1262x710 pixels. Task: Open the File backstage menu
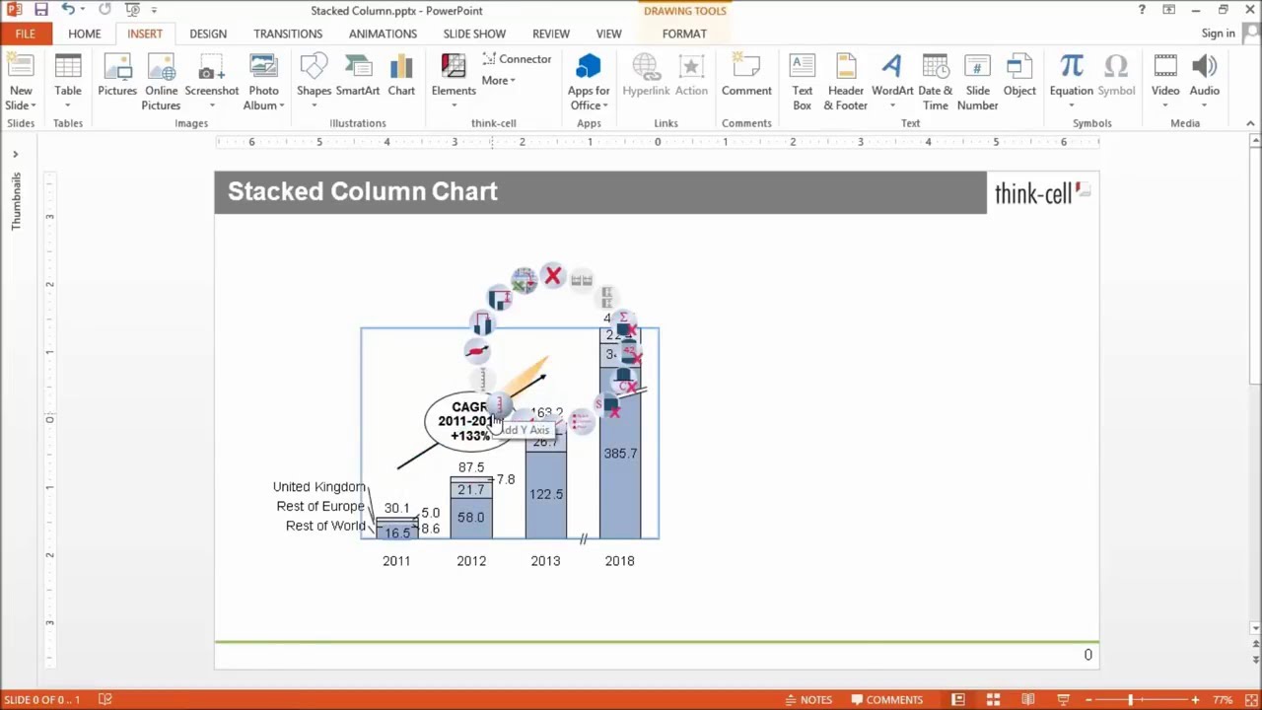point(25,34)
